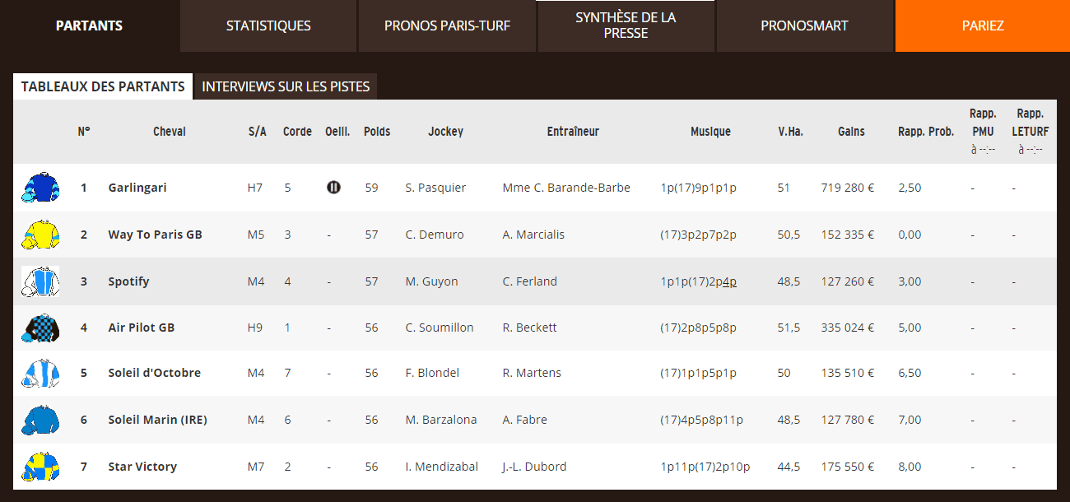Click the orange Pariez button
The image size is (1070, 502).
click(x=983, y=26)
